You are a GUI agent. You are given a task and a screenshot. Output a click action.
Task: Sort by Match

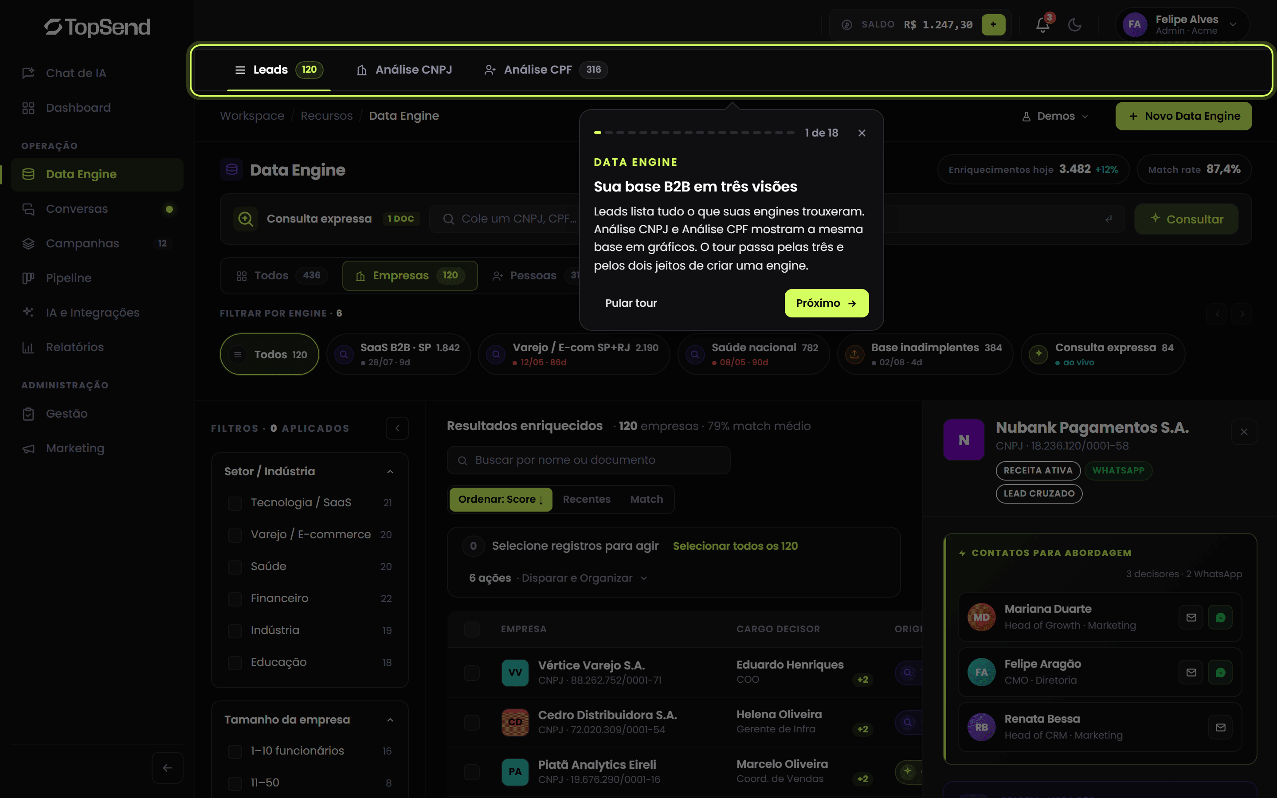646,499
